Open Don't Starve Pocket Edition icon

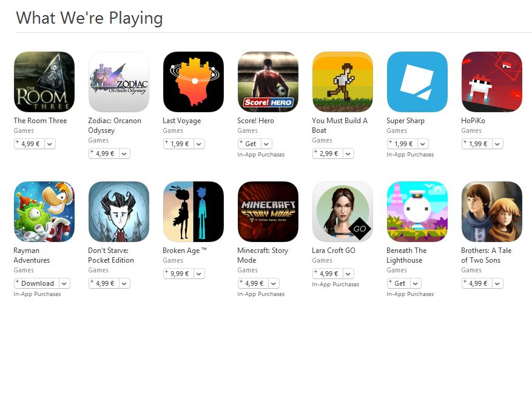[x=119, y=212]
